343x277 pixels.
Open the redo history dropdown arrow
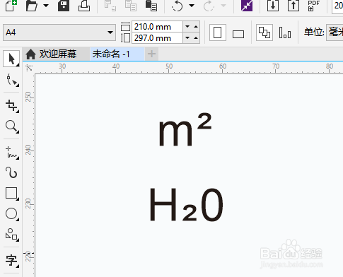coord(223,6)
